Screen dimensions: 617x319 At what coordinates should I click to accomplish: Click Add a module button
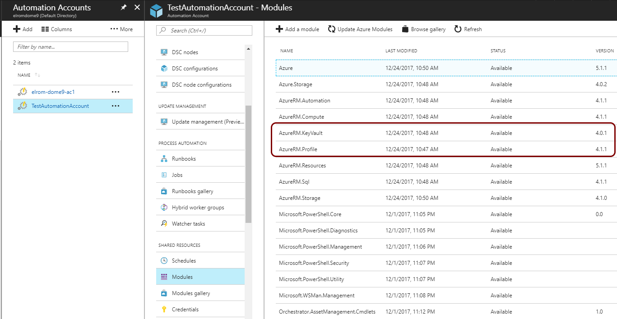[x=297, y=29]
